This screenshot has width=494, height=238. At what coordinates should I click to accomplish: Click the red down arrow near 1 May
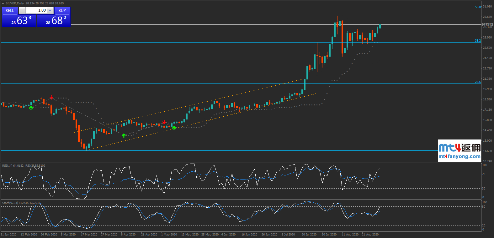(164, 122)
